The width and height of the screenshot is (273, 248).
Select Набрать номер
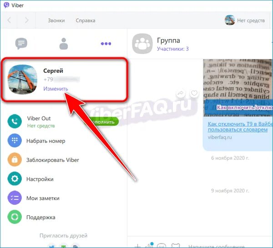(x=46, y=141)
